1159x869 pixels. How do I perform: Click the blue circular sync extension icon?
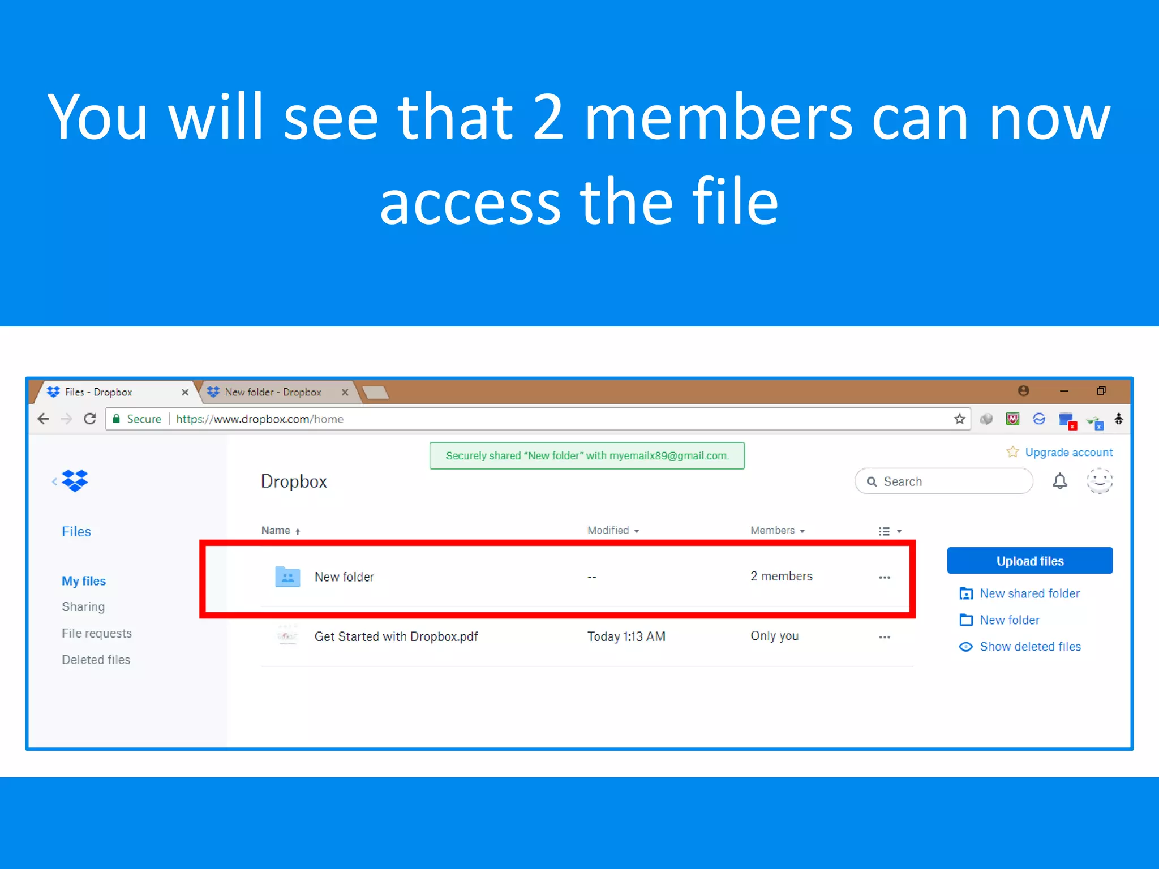pos(1039,419)
